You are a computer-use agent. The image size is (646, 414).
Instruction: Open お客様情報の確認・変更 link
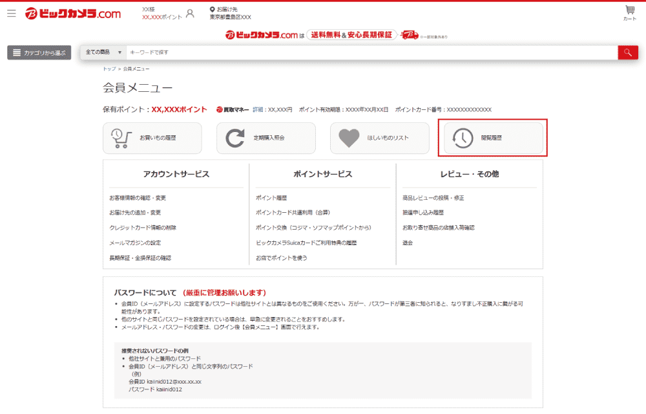(138, 198)
